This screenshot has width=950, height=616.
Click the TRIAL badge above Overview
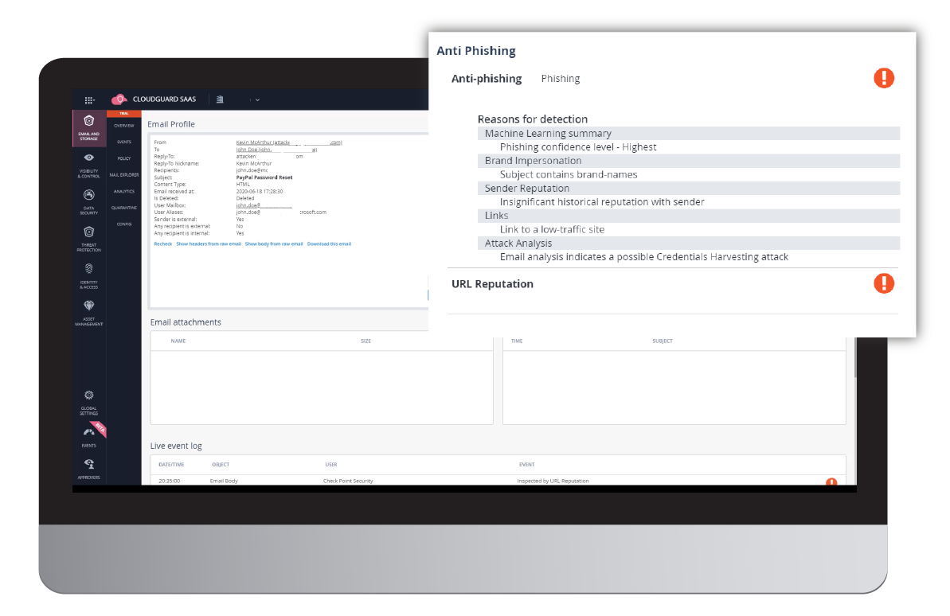coord(124,113)
